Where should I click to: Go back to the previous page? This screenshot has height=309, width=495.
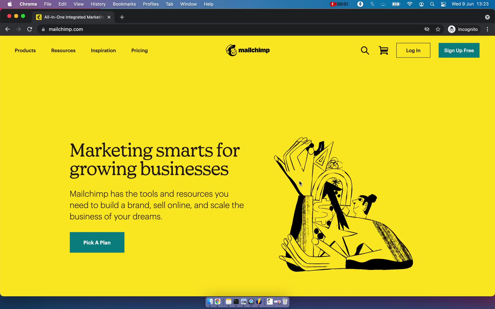click(7, 29)
